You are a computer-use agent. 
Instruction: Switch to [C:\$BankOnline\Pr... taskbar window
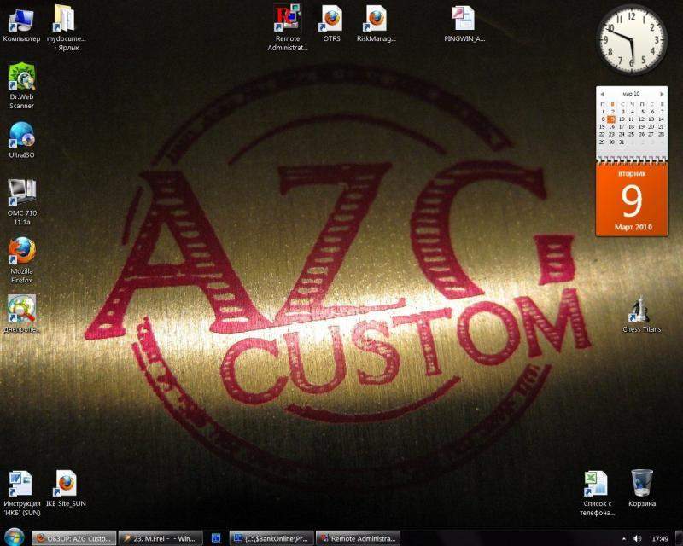pos(271,538)
